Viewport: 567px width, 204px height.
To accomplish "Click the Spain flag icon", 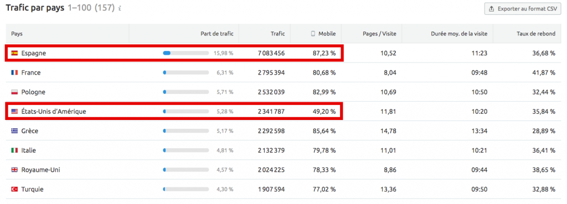I will pos(14,53).
